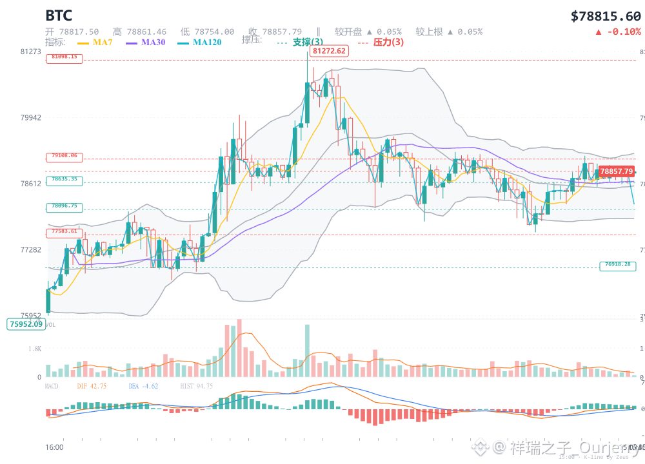This screenshot has height=464, width=645.
Task: Click the 78635.35 support level tag
Action: tap(64, 181)
